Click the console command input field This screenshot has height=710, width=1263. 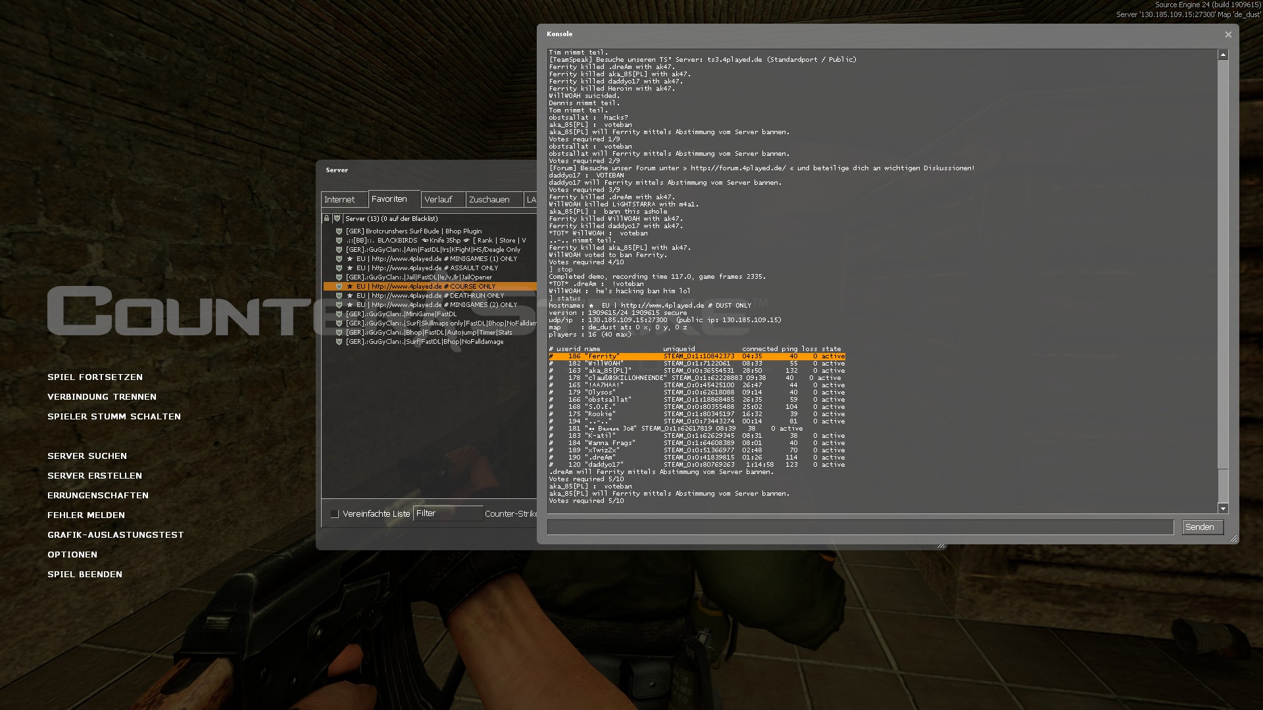tap(860, 527)
